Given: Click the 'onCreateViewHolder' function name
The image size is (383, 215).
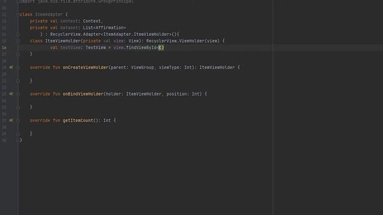Looking at the screenshot, I should coord(86,67).
